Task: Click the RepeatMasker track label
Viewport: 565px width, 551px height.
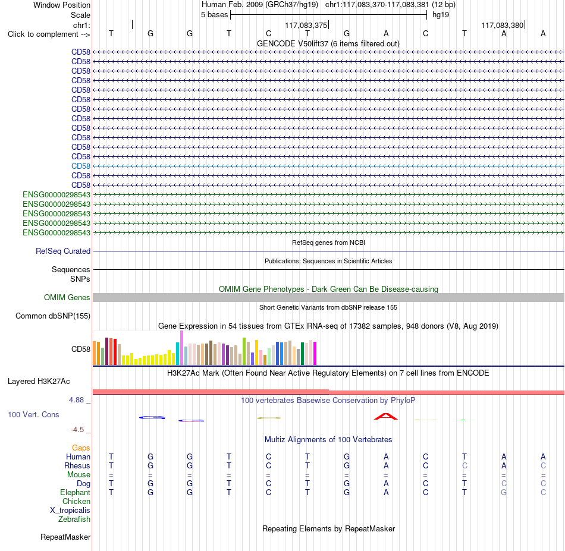Action: (65, 537)
